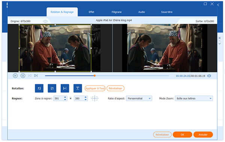The image size is (225, 142).
Task: Click the back arrow in title bar
Action: pyautogui.click(x=218, y=5)
